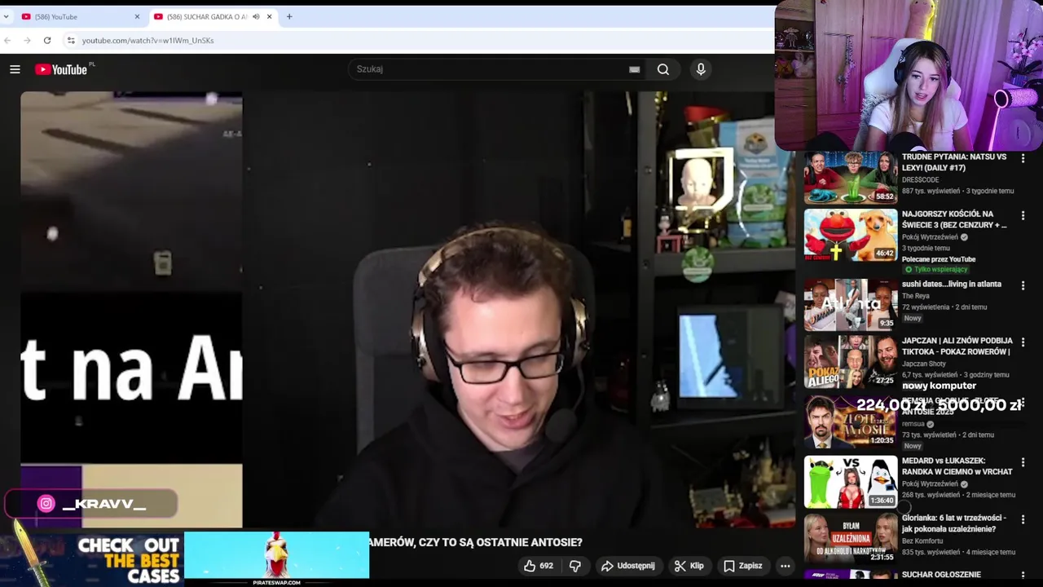Click the search magnifier button

point(663,69)
